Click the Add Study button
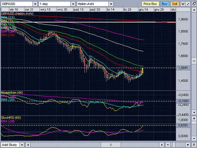The height and width of the screenshot is (148, 197). pos(10,145)
